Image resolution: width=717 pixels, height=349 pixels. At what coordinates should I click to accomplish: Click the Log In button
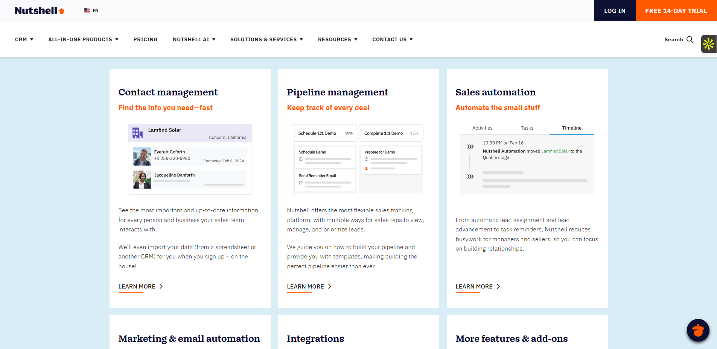click(615, 11)
